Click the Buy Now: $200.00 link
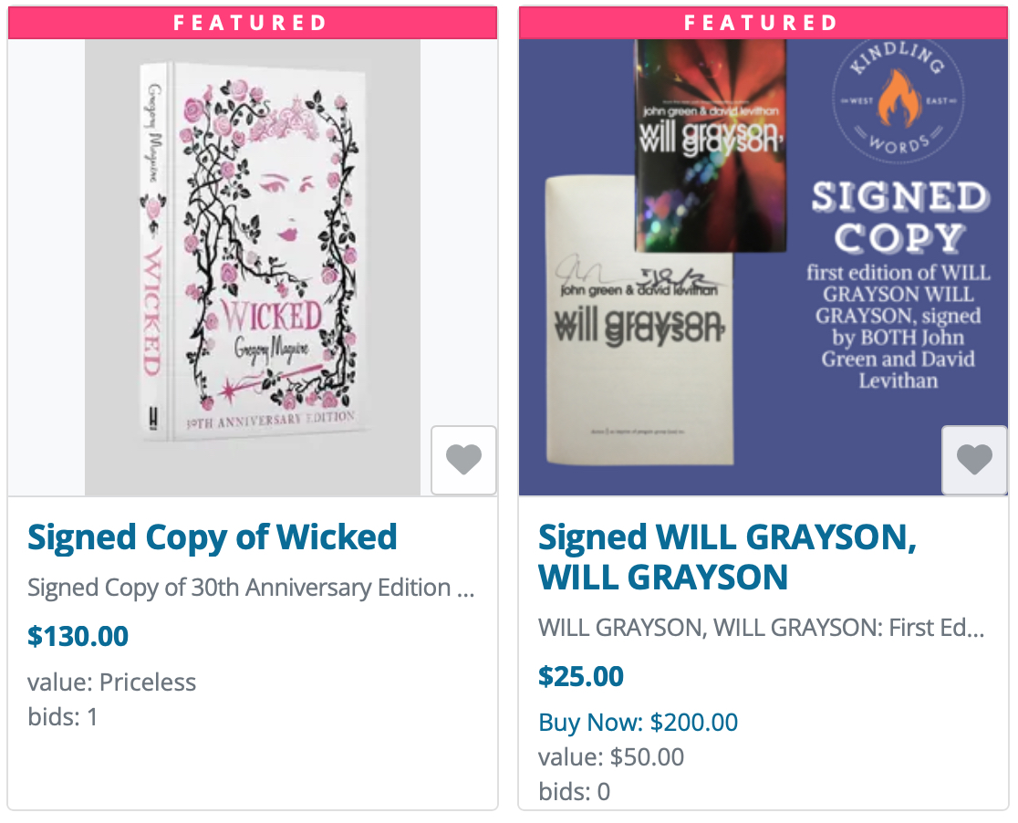Viewport: 1018px width, 823px height. click(638, 723)
